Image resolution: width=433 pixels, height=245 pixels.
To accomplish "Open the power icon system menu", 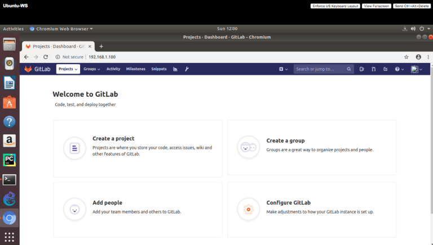I will click(422, 29).
